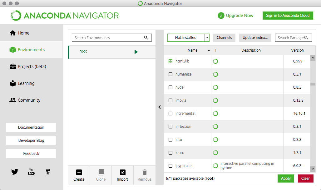Click the Search Environments magnifier icon
The height and width of the screenshot is (190, 321).
pyautogui.click(x=146, y=38)
